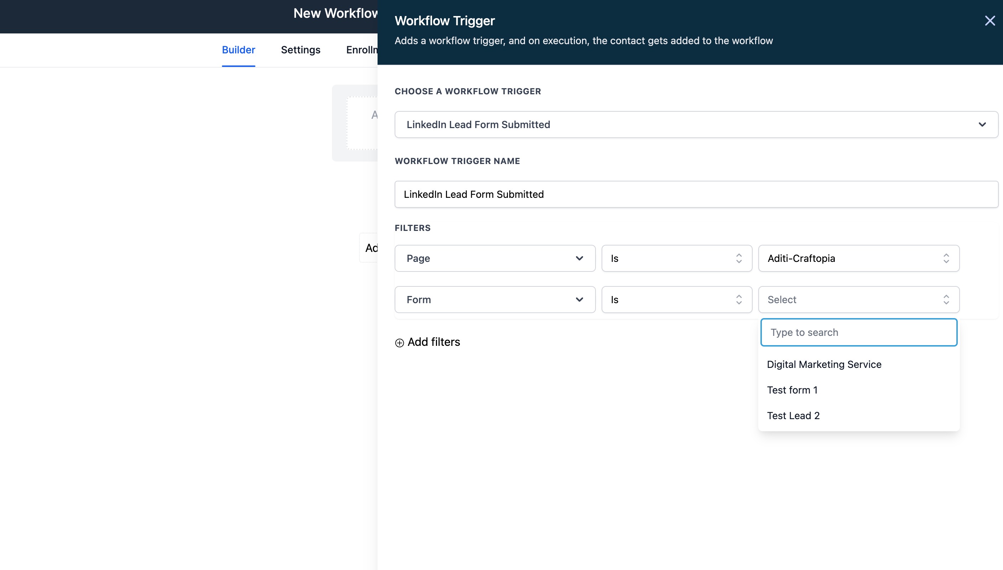Pick Test Lead 2 option
Image resolution: width=1003 pixels, height=570 pixels.
pos(793,416)
